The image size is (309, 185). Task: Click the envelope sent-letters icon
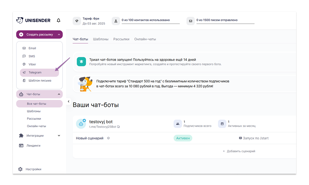[191, 21]
